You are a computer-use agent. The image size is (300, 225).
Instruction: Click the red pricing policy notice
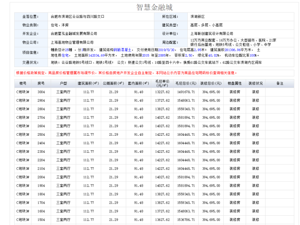tap(126, 73)
